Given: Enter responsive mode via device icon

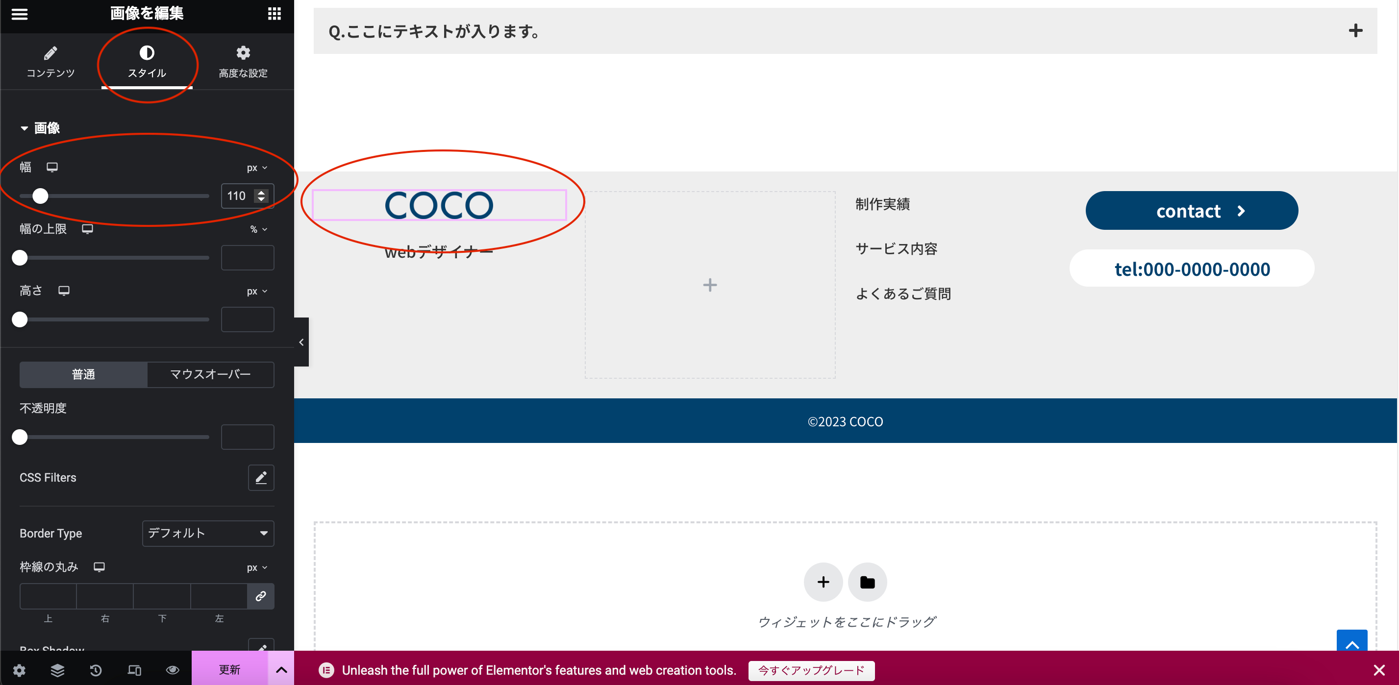Looking at the screenshot, I should click(134, 670).
